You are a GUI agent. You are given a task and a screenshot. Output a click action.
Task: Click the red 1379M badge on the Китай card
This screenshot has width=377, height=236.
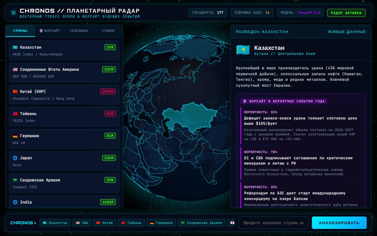coord(108,91)
